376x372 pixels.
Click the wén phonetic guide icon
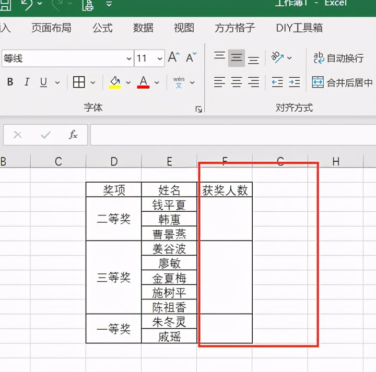point(179,82)
